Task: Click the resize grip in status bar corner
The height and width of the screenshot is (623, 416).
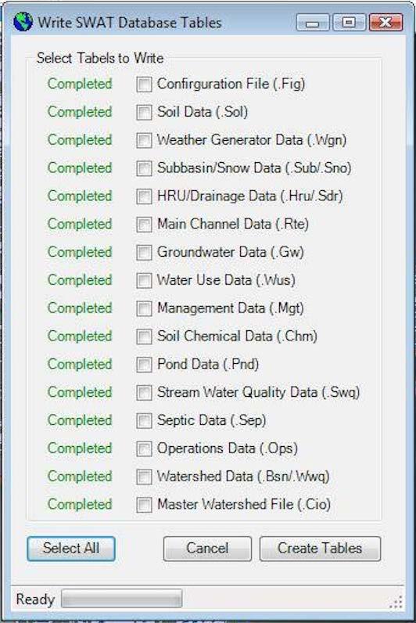Action: click(396, 603)
